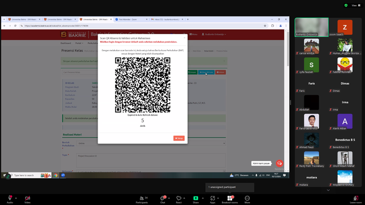The width and height of the screenshot is (365, 205).
Task: Open the Participants panel
Action: point(142,199)
